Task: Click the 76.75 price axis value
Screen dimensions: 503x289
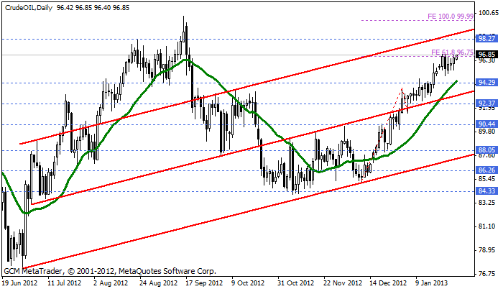Action: pos(486,273)
